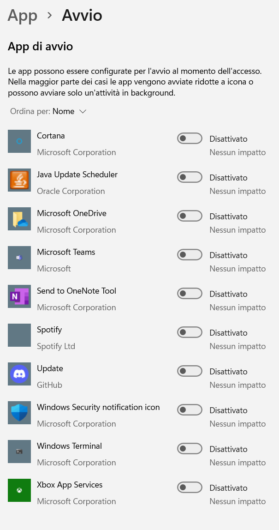This screenshot has height=530, width=279.
Task: Select Microsoft Teams name text
Action: point(66,252)
